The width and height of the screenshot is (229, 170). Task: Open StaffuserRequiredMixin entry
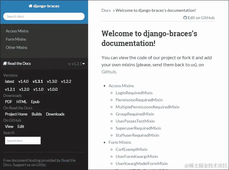[x=137, y=135]
